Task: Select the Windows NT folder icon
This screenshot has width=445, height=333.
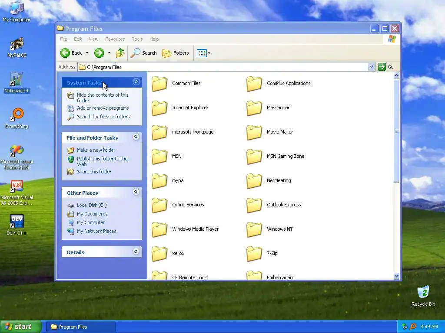Action: point(254,230)
